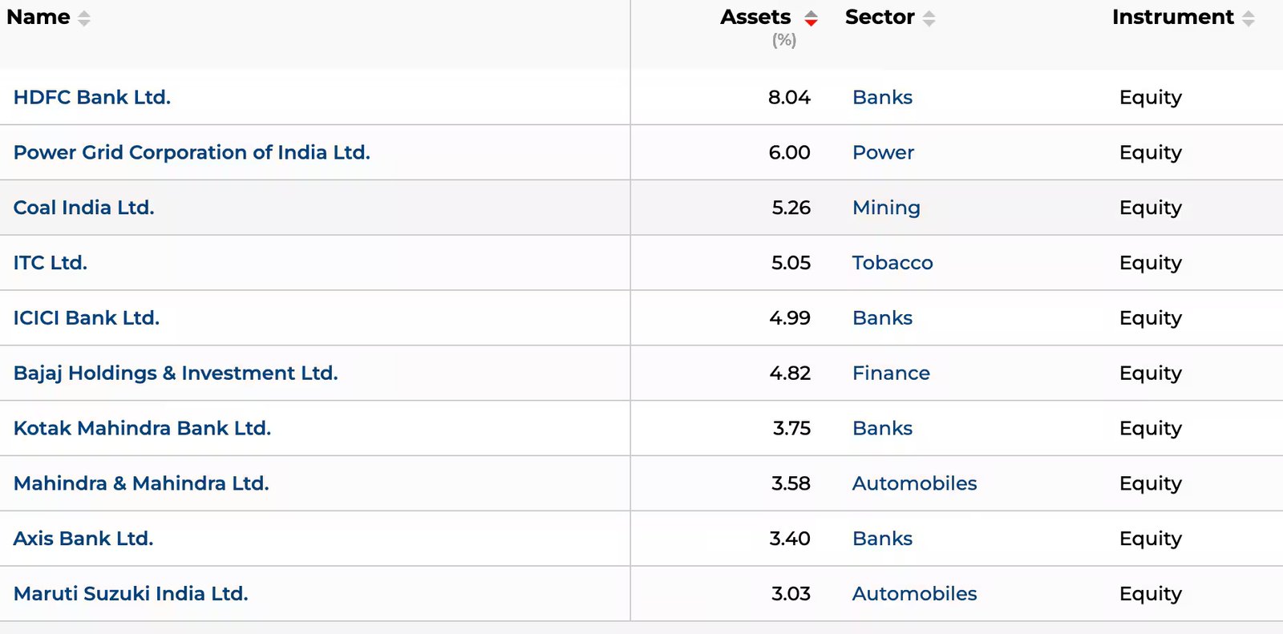Open Maruti Suzuki India Ltd. link
The width and height of the screenshot is (1283, 634).
point(131,594)
